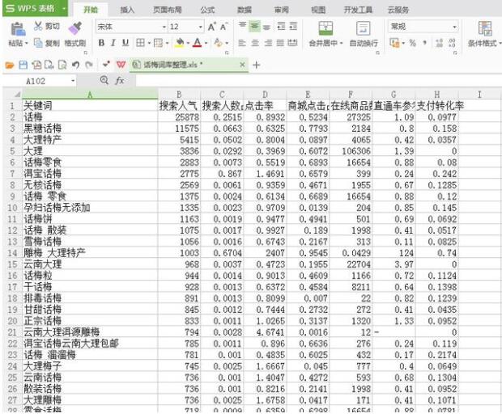Click the save disk icon
This screenshot has width=502, height=418.
coord(23,65)
